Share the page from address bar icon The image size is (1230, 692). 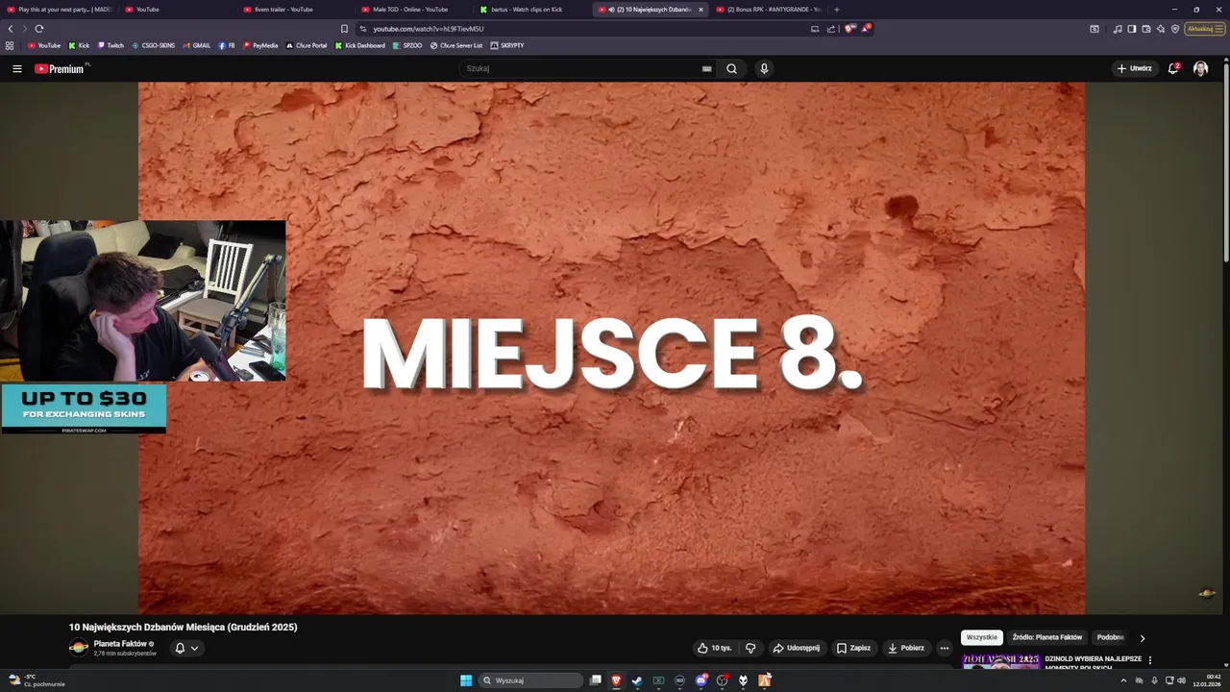point(831,29)
